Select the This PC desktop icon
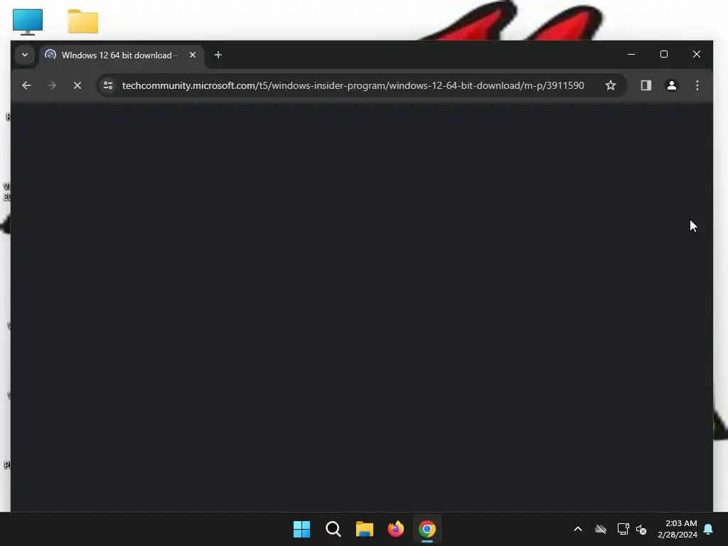The height and width of the screenshot is (546, 728). click(x=28, y=21)
